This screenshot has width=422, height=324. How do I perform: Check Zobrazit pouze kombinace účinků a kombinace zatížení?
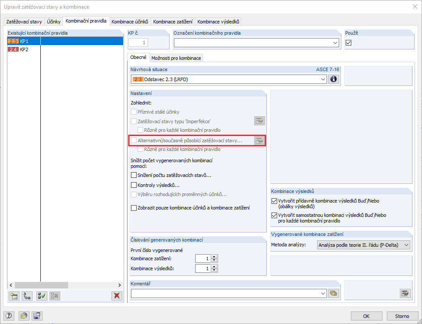coord(134,208)
